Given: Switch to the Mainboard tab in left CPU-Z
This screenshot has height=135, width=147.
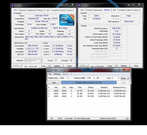Looking at the screenshot, I should tap(32, 10).
